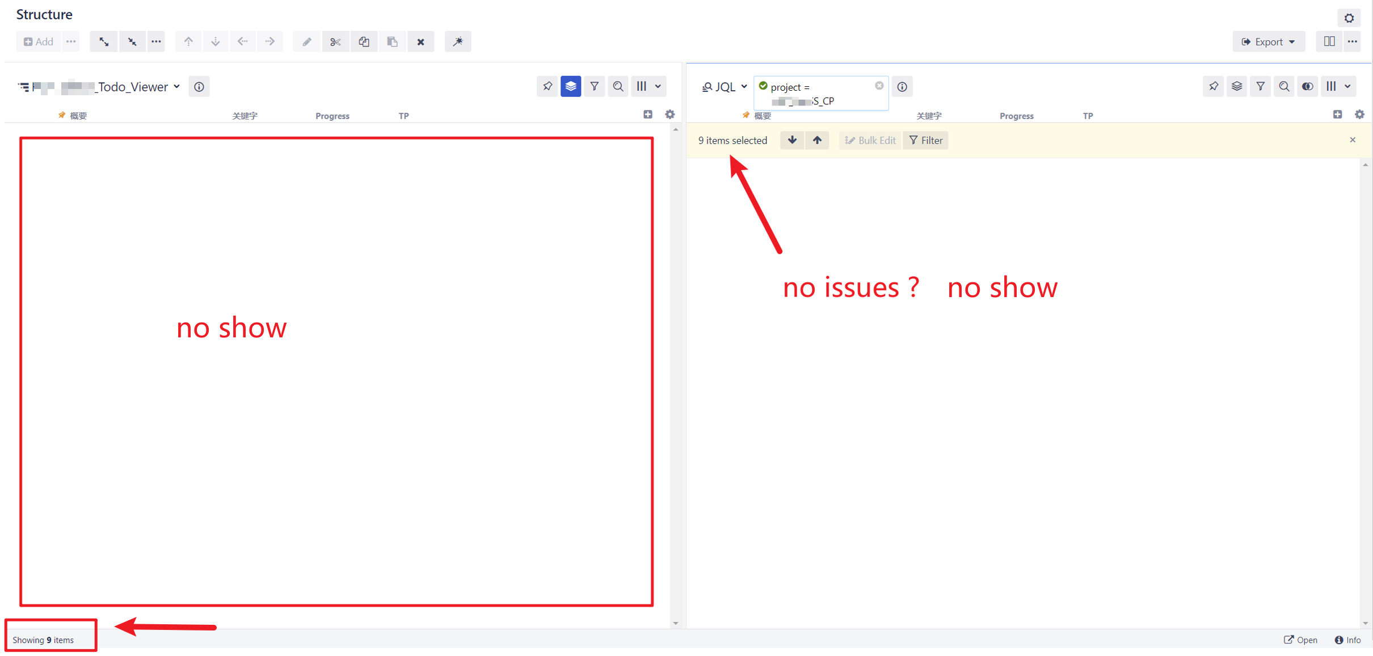
Task: Add a column in the left panel
Action: click(x=648, y=115)
